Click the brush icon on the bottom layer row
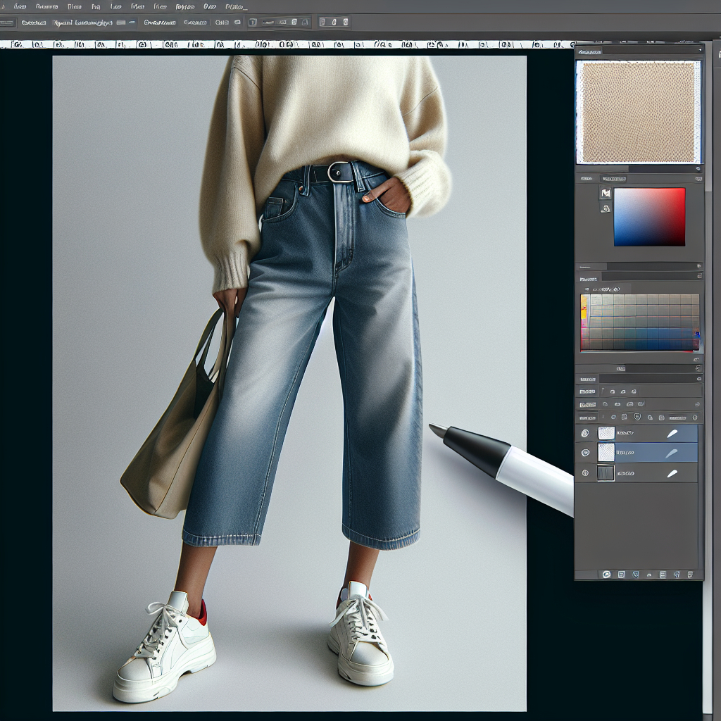This screenshot has height=721, width=721. click(672, 474)
